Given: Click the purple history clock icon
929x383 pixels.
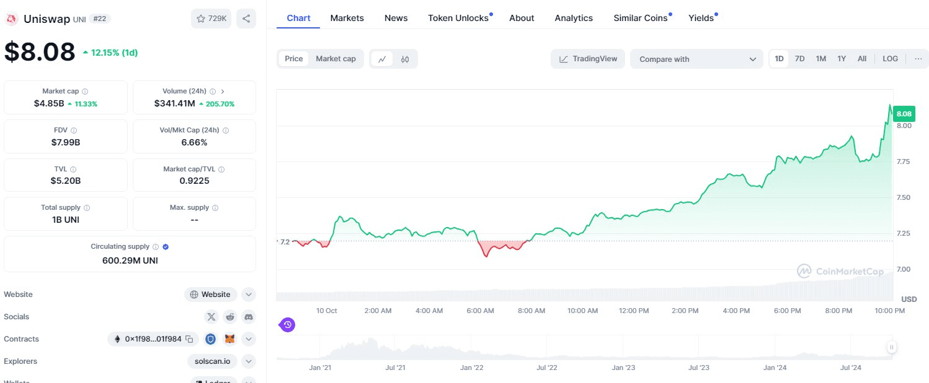Looking at the screenshot, I should click(287, 324).
